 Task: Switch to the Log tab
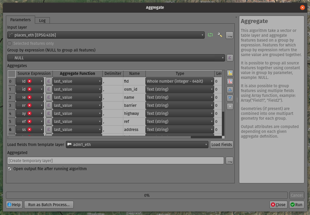[42, 20]
